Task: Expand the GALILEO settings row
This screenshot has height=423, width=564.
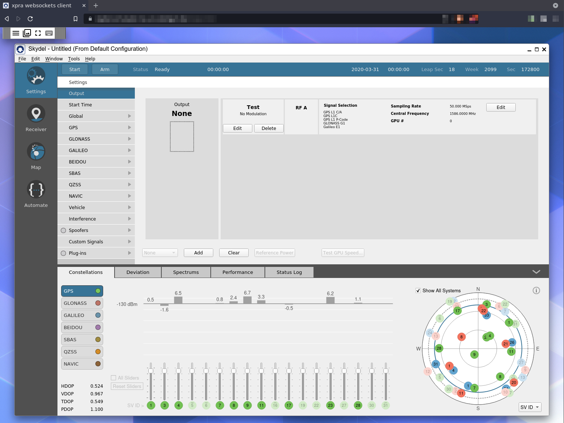Action: [x=96, y=150]
